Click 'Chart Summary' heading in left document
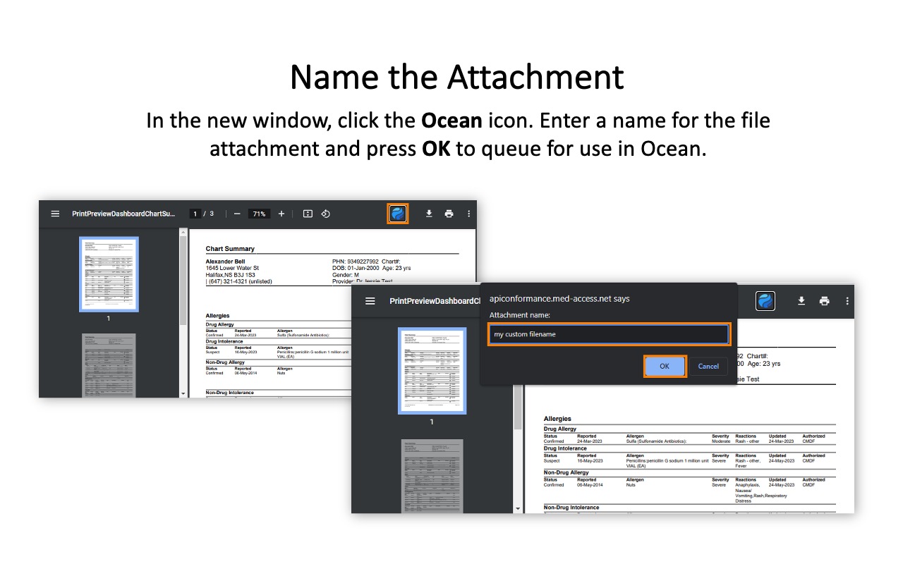The width and height of the screenshot is (903, 564). point(230,249)
